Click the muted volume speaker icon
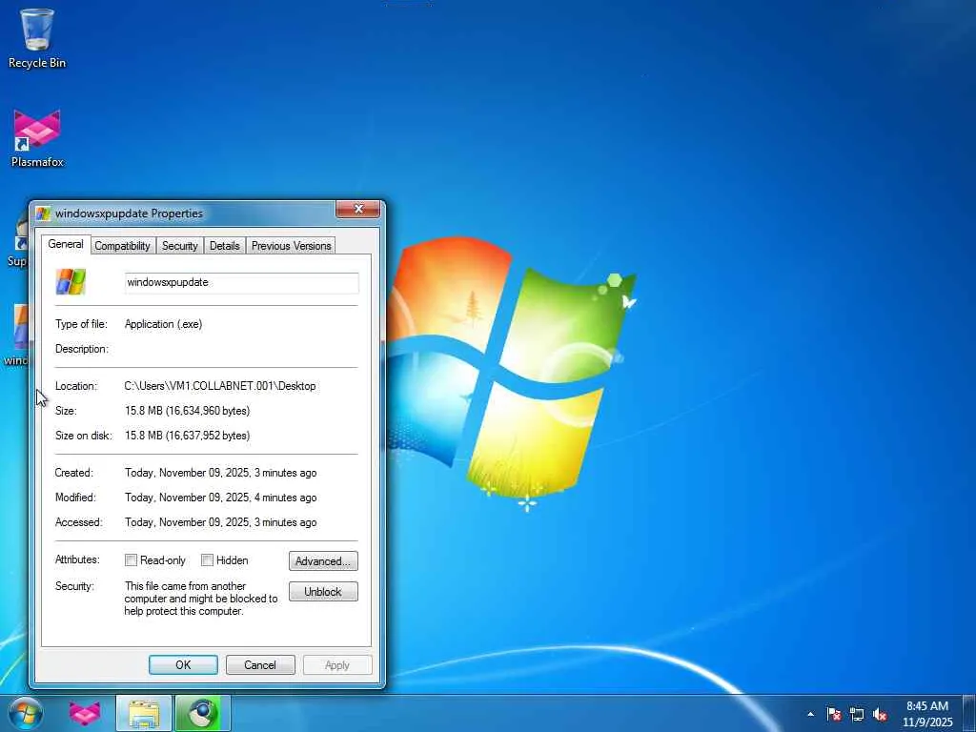Viewport: 976px width, 732px height. 880,714
